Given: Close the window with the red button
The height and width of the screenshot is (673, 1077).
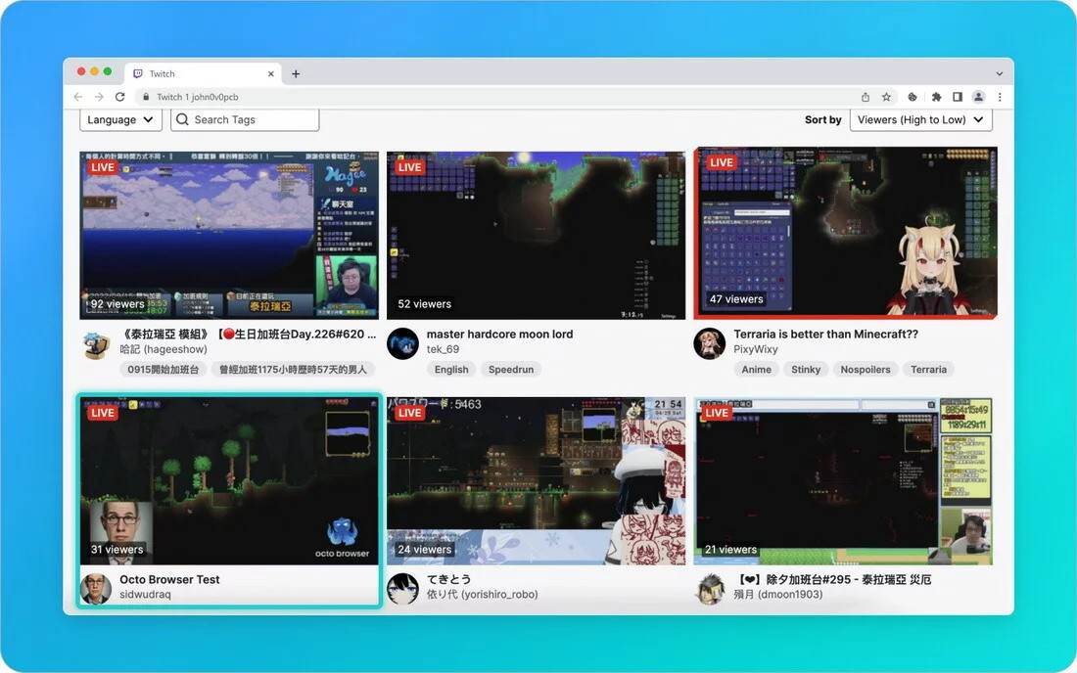Looking at the screenshot, I should point(81,71).
